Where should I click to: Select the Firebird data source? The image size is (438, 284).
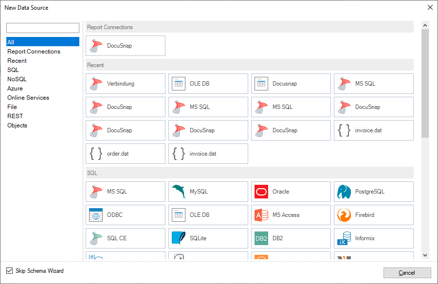coord(374,215)
